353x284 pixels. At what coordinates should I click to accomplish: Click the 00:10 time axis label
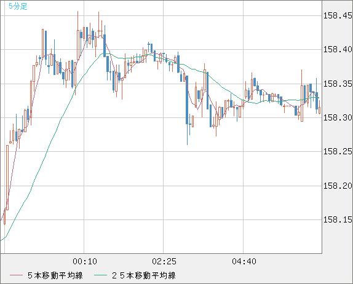pyautogui.click(x=85, y=261)
